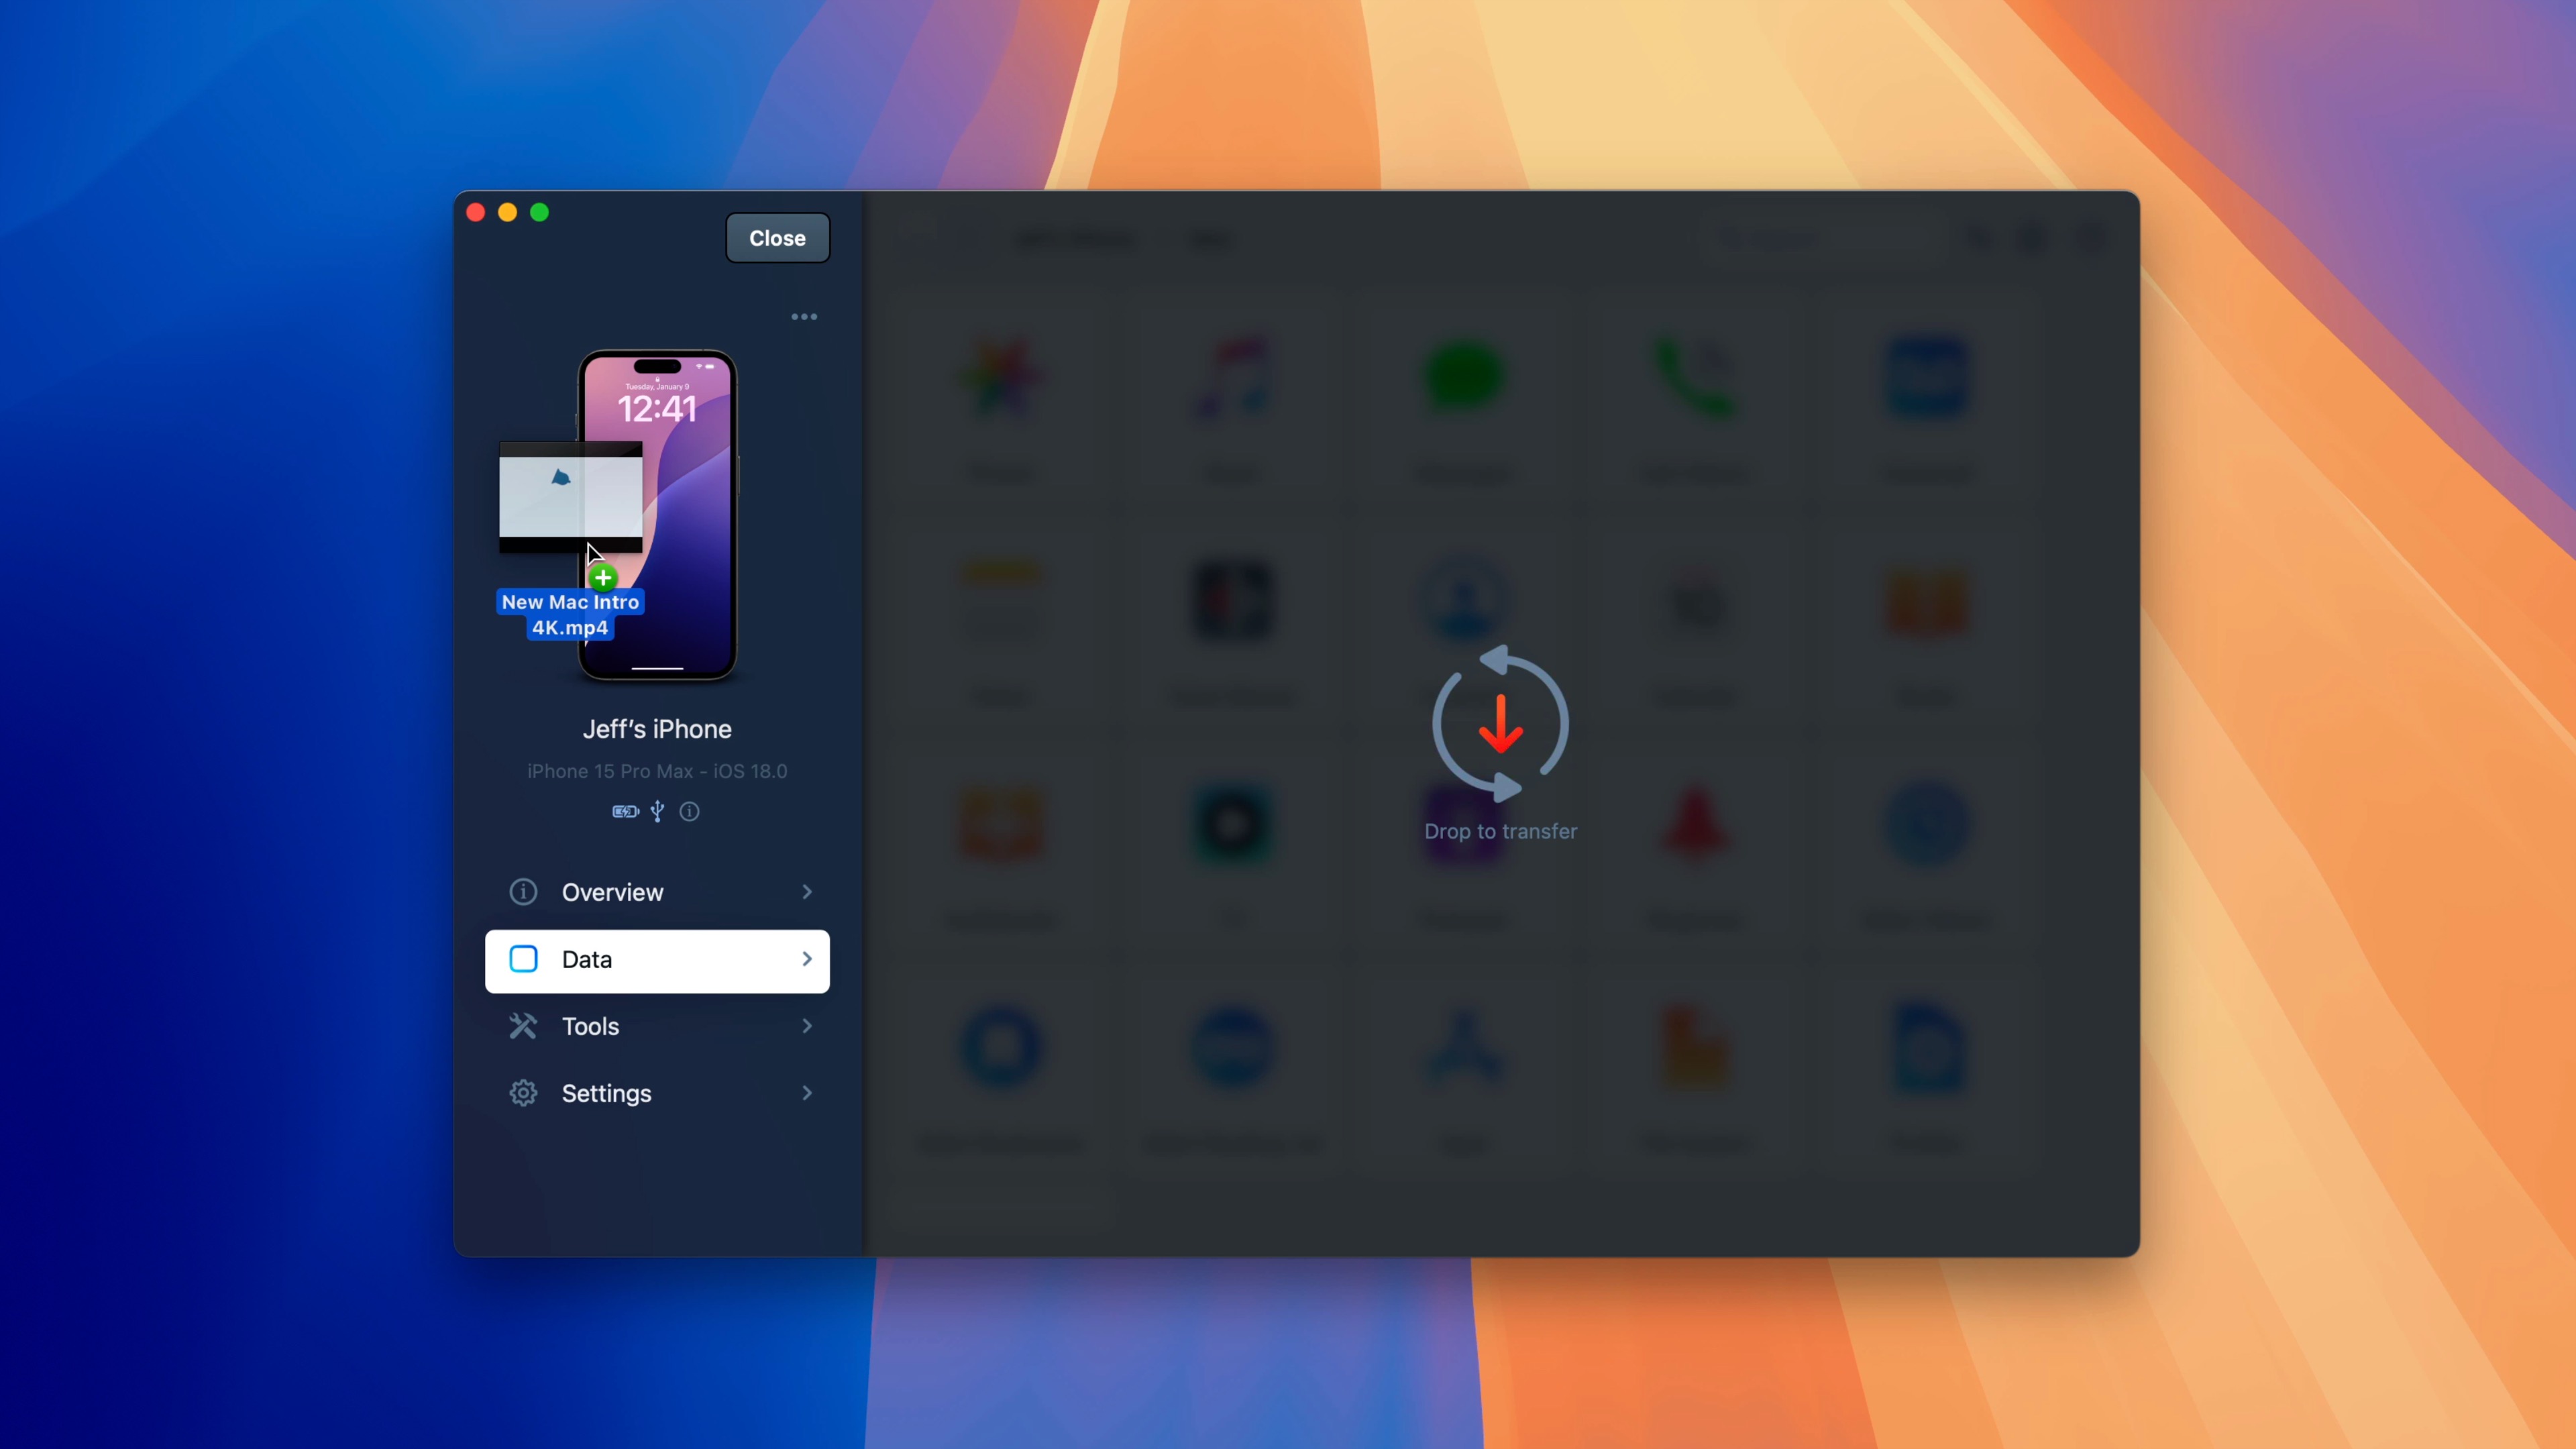The width and height of the screenshot is (2576, 1449).
Task: Click the USB connection icon
Action: point(657,811)
